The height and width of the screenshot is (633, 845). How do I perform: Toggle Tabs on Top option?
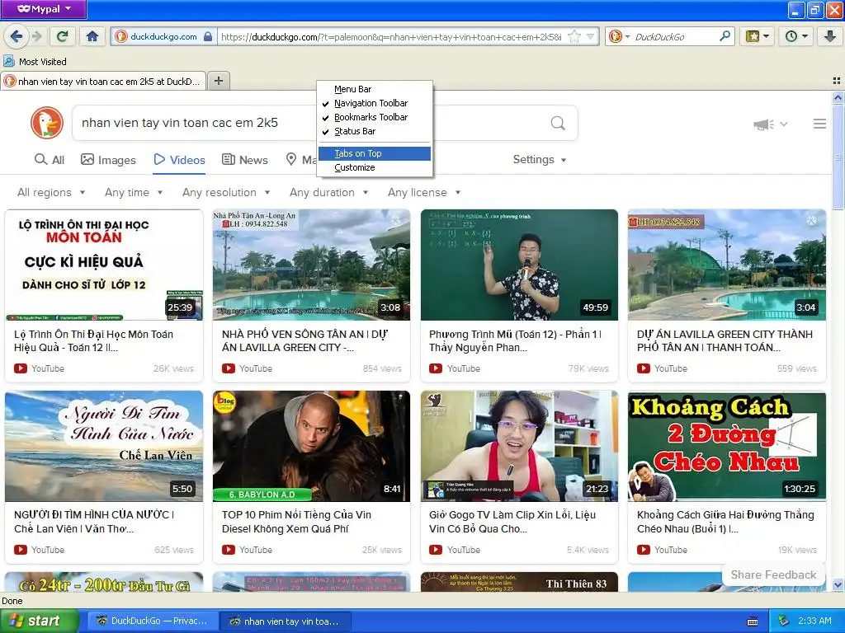tap(375, 153)
